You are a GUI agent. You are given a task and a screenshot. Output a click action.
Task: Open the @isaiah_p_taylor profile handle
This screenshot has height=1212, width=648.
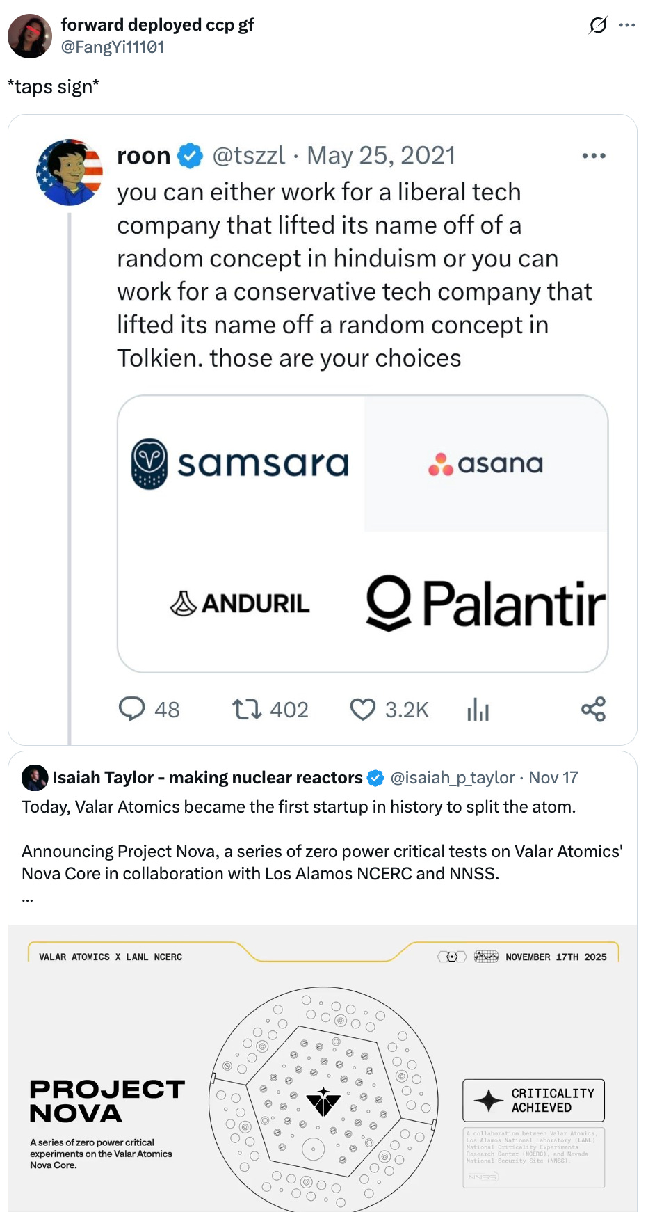point(453,778)
